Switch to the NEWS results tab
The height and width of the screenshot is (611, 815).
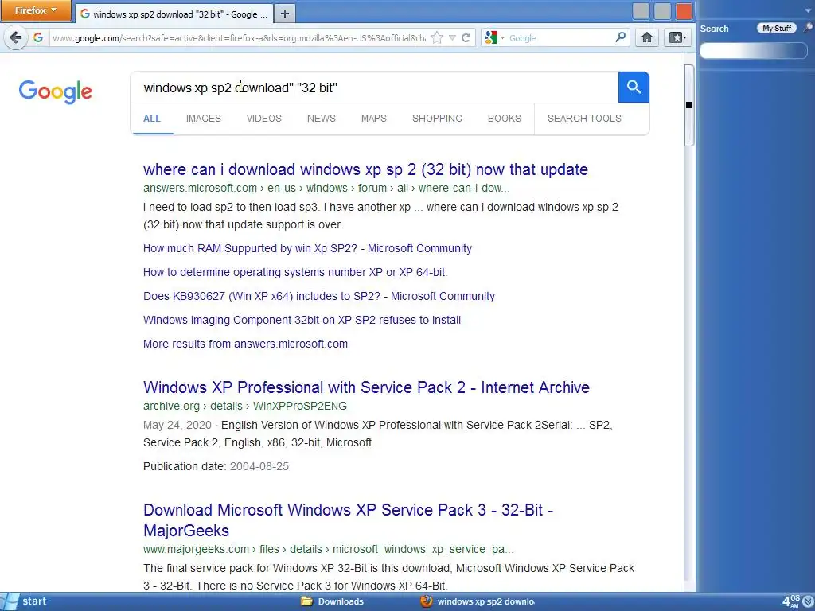point(322,119)
